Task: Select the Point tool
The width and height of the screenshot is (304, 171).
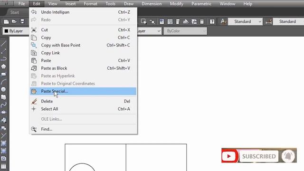Action: point(3,135)
